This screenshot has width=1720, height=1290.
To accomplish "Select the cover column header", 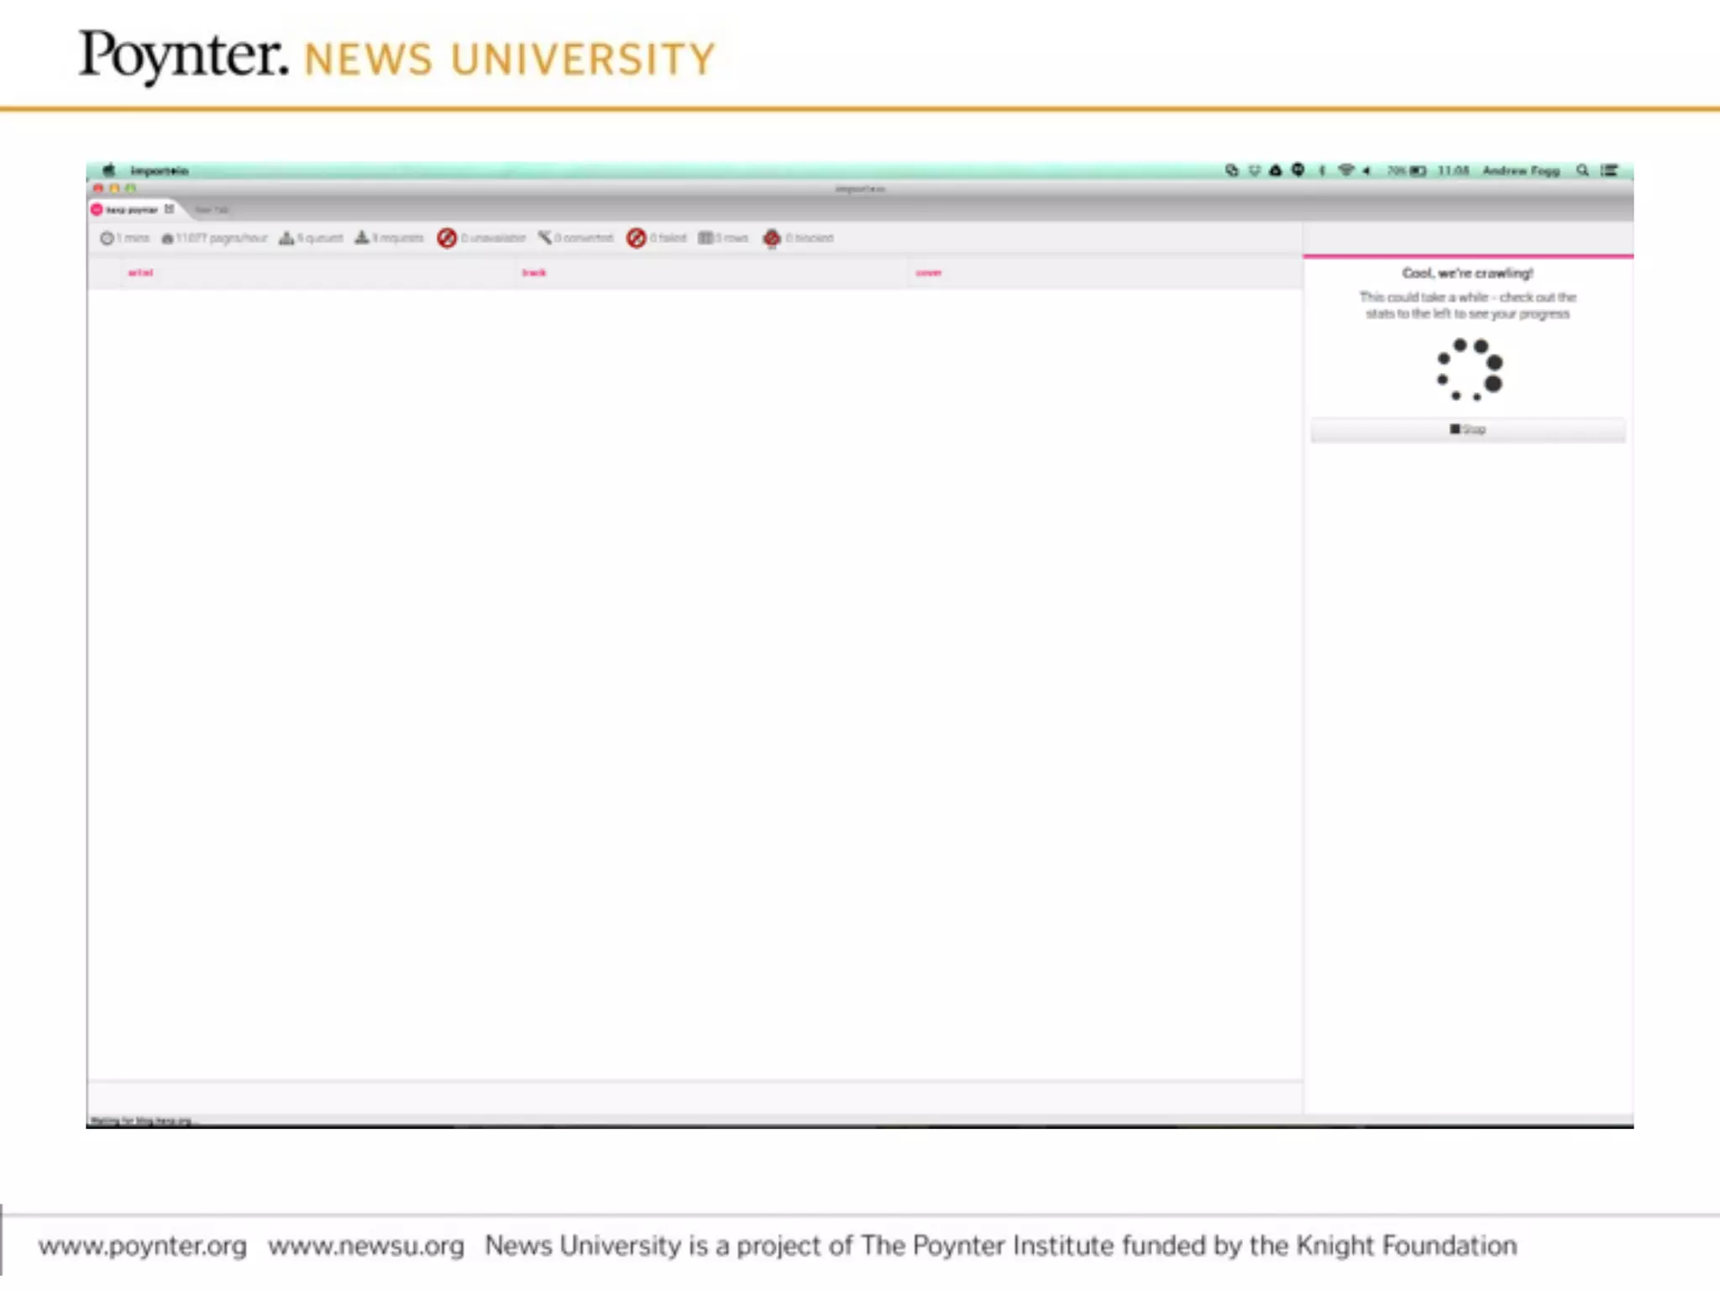I will (928, 273).
